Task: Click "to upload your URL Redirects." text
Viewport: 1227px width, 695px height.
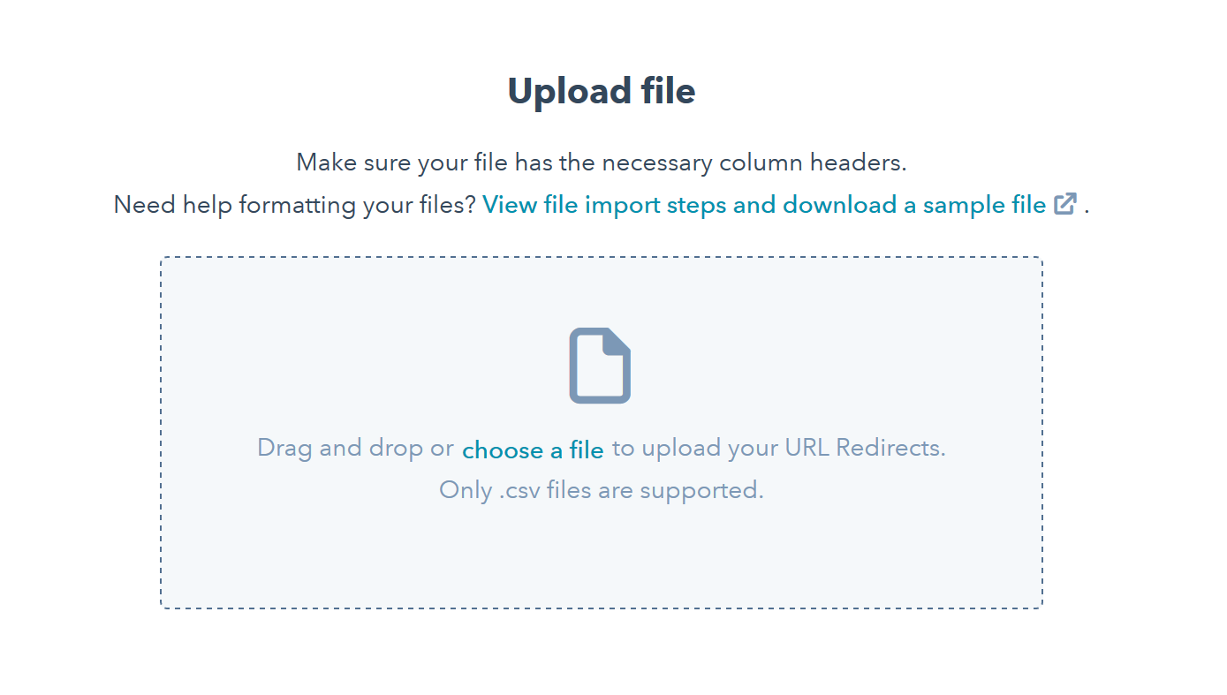Action: point(778,448)
